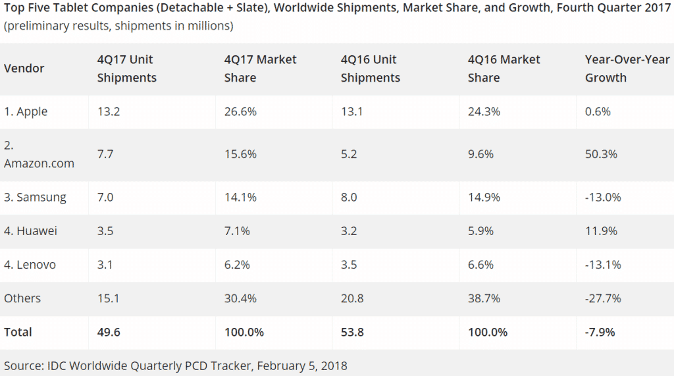Viewport: 674px width, 376px height.
Task: Click Apple's 26.6% market share value
Action: [240, 112]
